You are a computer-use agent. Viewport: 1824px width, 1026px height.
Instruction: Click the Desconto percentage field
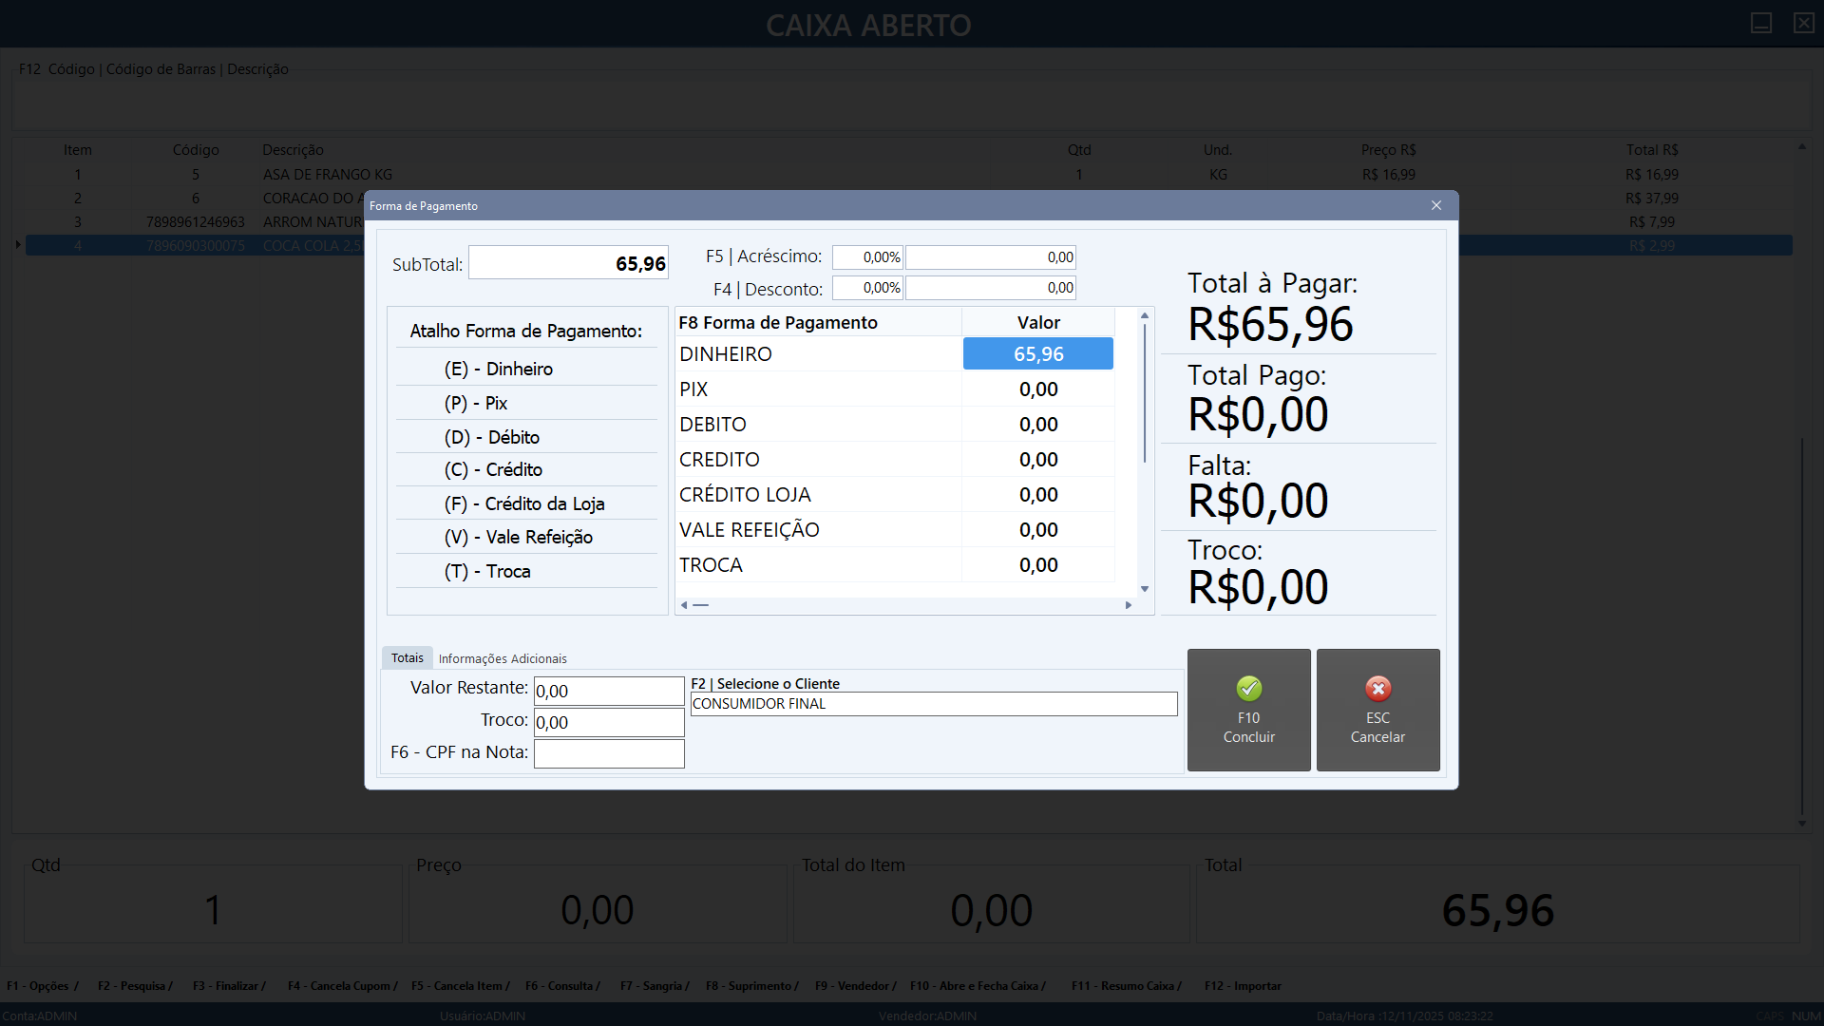pyautogui.click(x=867, y=288)
